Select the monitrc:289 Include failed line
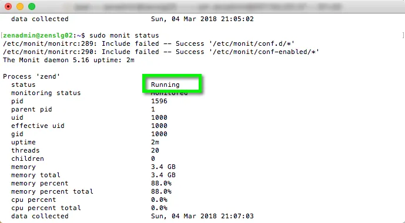Screen dimensions: 405x223 click(x=149, y=43)
